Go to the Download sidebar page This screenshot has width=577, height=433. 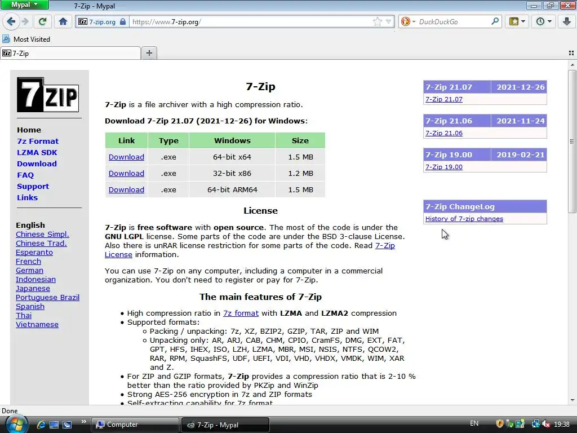[x=37, y=164]
